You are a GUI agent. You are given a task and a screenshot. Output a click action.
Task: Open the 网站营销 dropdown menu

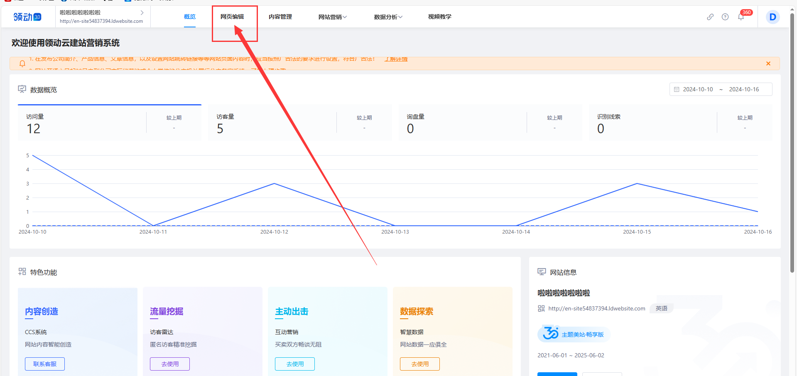[x=332, y=17]
